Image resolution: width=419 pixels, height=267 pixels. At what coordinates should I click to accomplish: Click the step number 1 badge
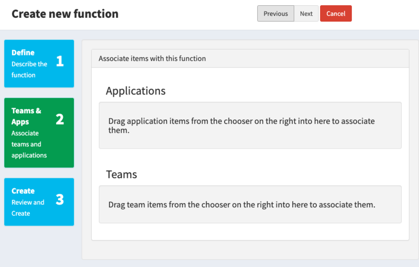coord(60,61)
